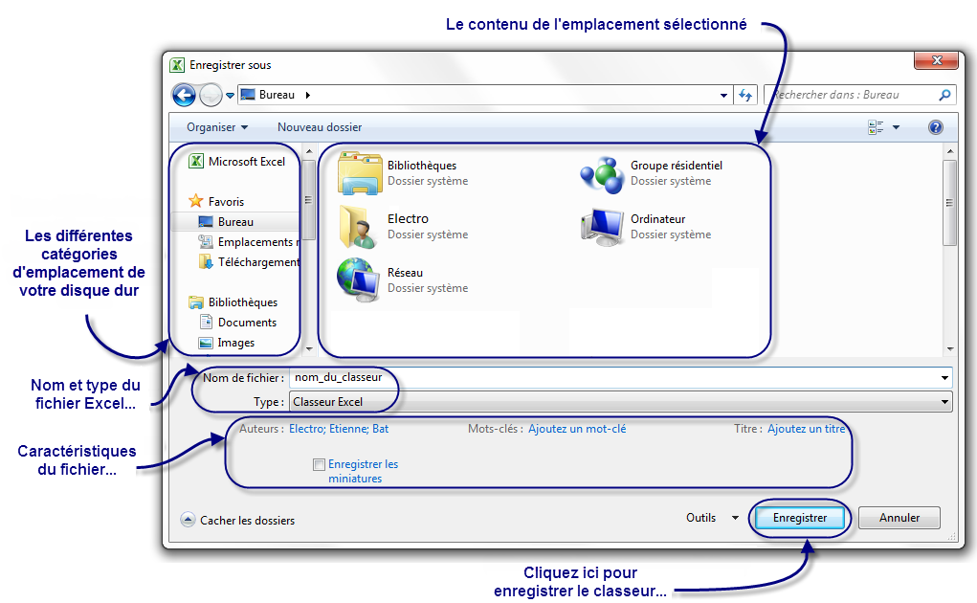Click the Enregistrer button
Viewport: 977px width, 603px height.
(x=799, y=518)
